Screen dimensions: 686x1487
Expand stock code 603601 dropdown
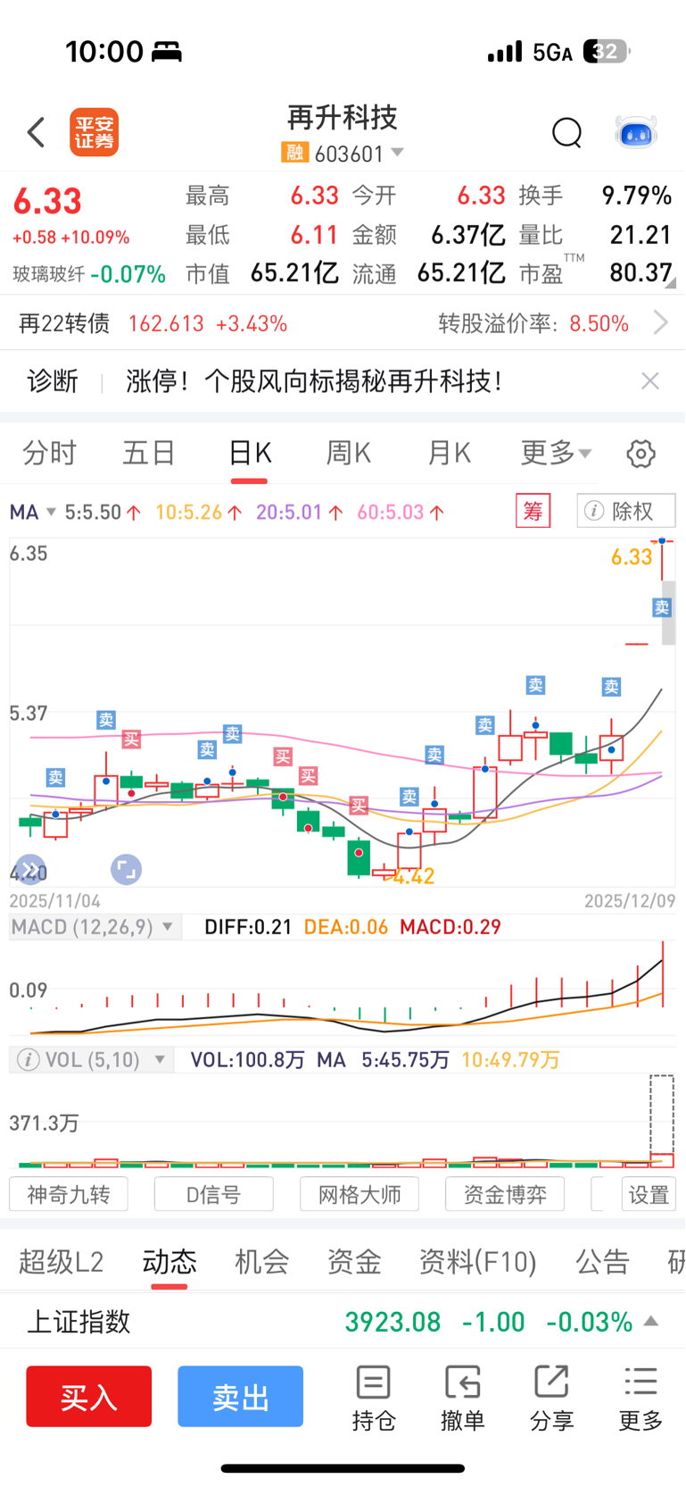(x=398, y=153)
